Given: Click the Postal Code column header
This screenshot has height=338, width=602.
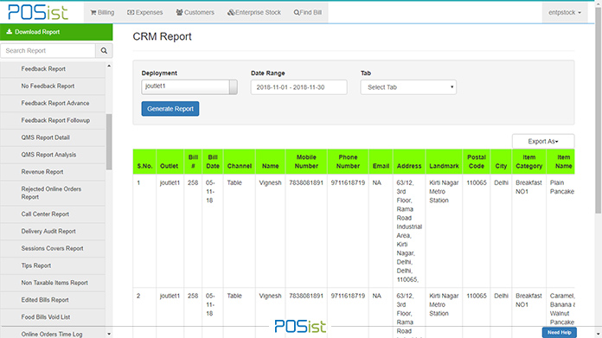Looking at the screenshot, I should tap(477, 162).
